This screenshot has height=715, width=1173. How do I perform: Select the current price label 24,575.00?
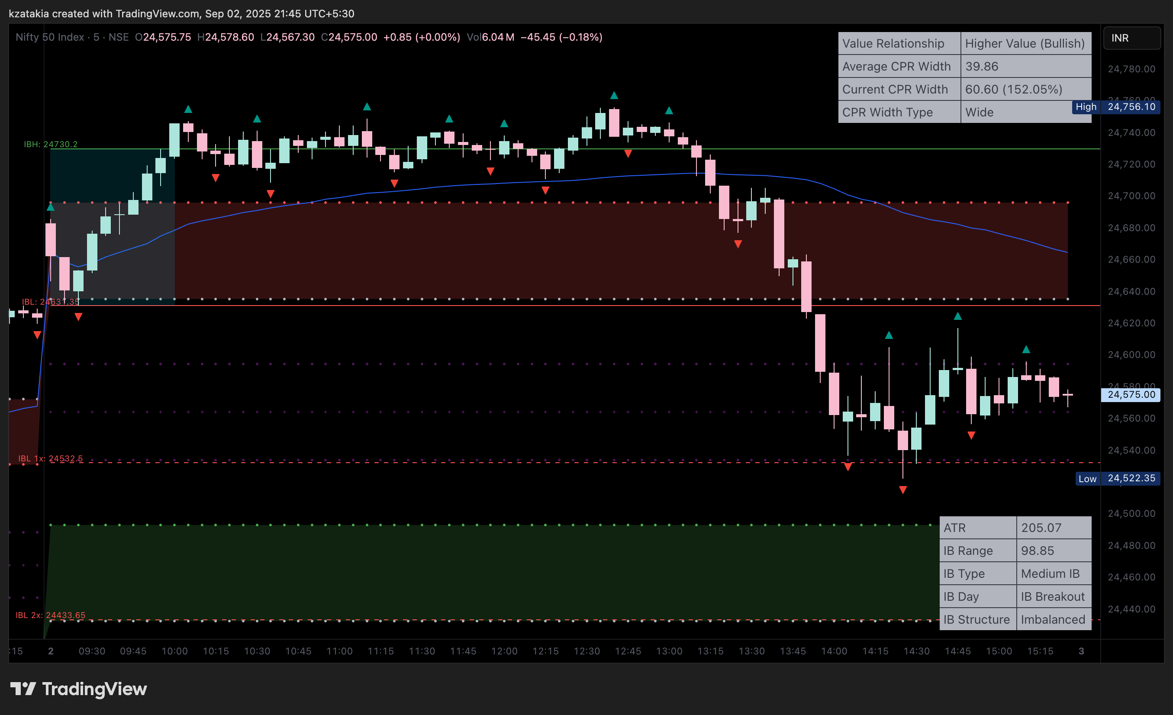pos(1131,395)
